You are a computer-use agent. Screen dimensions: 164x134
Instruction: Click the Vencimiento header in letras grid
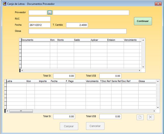[x=93, y=81]
